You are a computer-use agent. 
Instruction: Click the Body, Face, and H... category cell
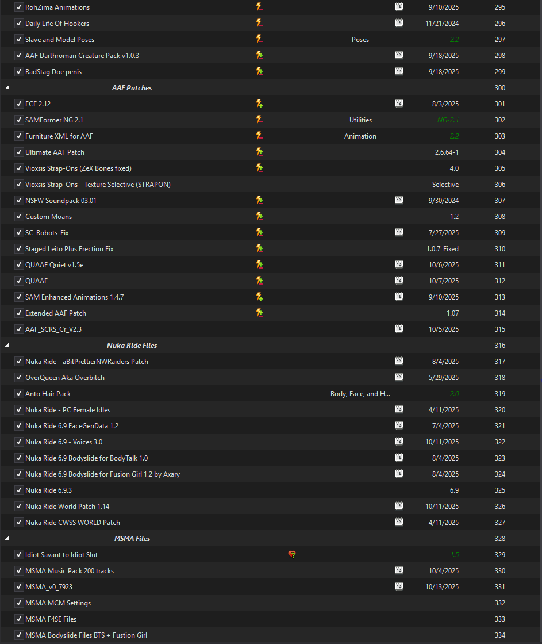(360, 393)
